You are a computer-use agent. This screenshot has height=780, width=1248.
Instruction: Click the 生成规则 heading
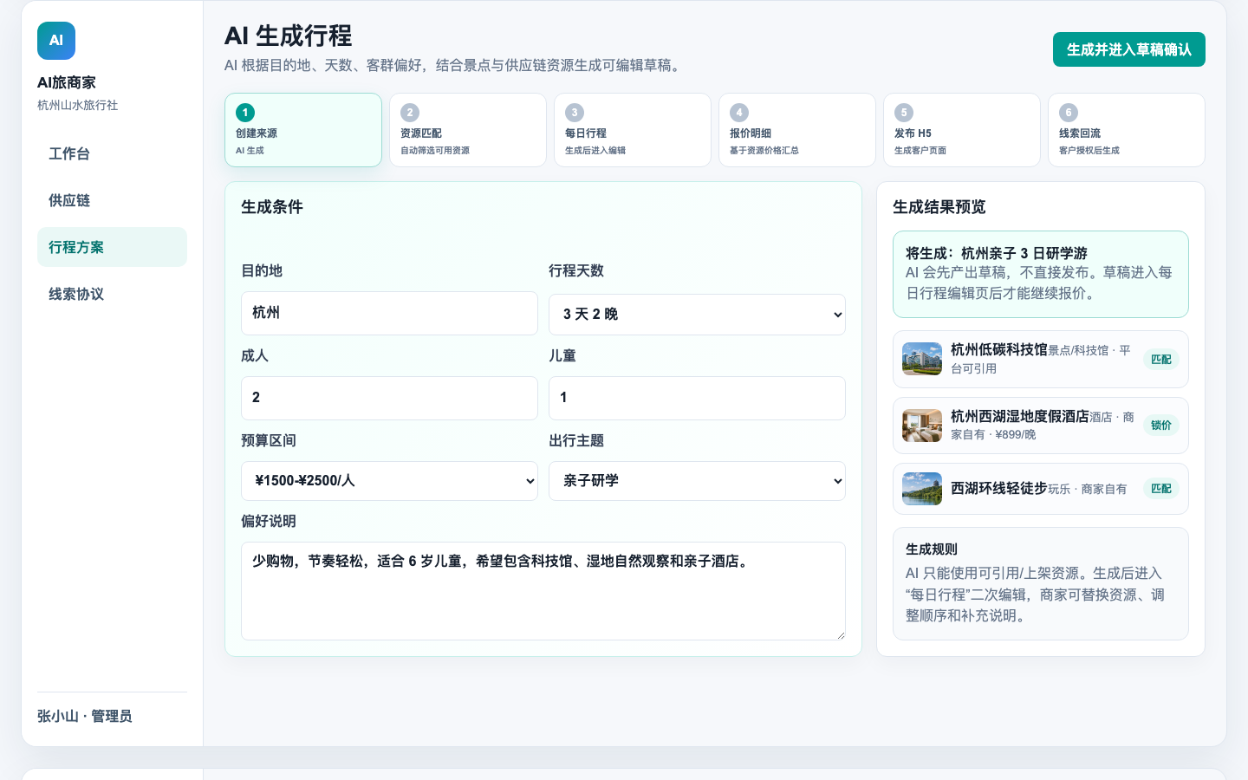pyautogui.click(x=932, y=549)
